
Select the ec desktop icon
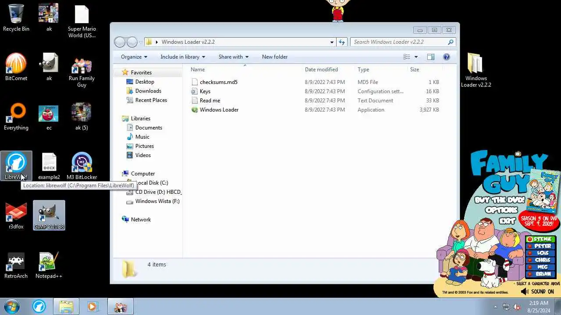point(49,117)
